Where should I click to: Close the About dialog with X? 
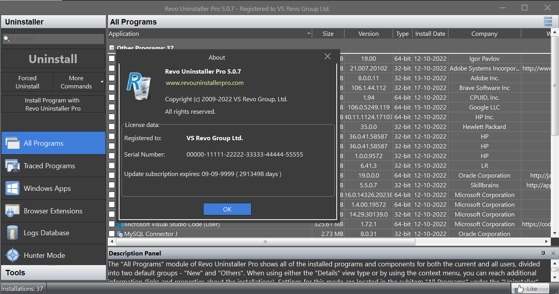click(x=327, y=57)
